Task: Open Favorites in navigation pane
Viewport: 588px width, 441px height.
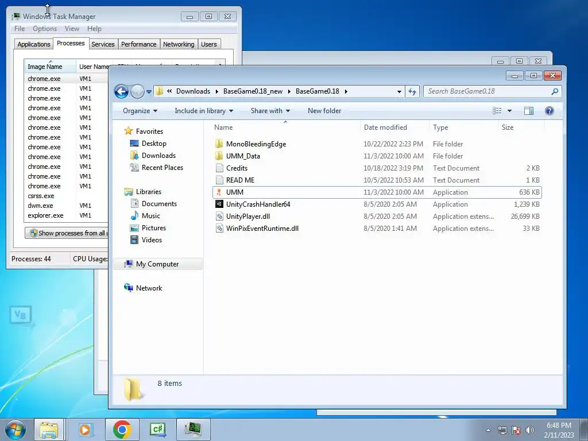Action: pyautogui.click(x=149, y=131)
